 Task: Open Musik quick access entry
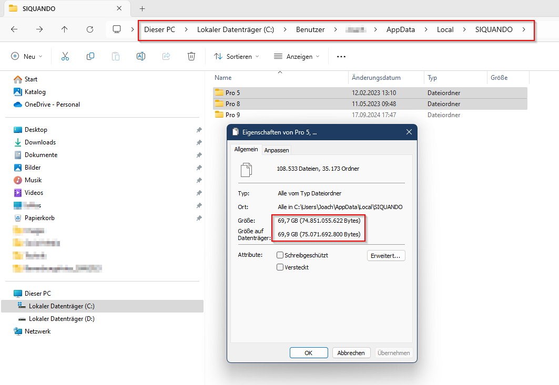[x=27, y=180]
